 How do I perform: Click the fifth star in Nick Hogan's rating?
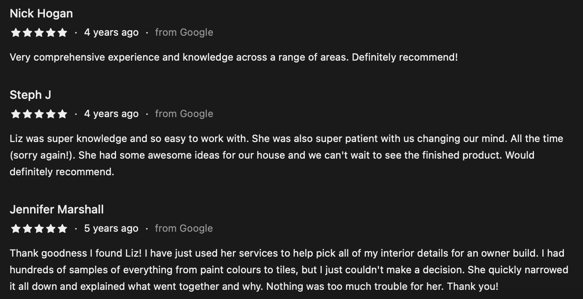(x=62, y=32)
